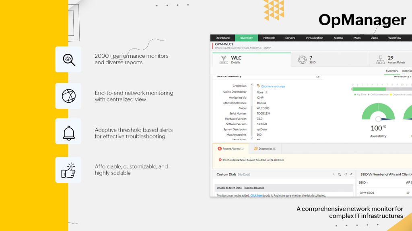412x231 pixels.
Task: Follow the 'Click here' add monitors link
Action: click(256, 195)
